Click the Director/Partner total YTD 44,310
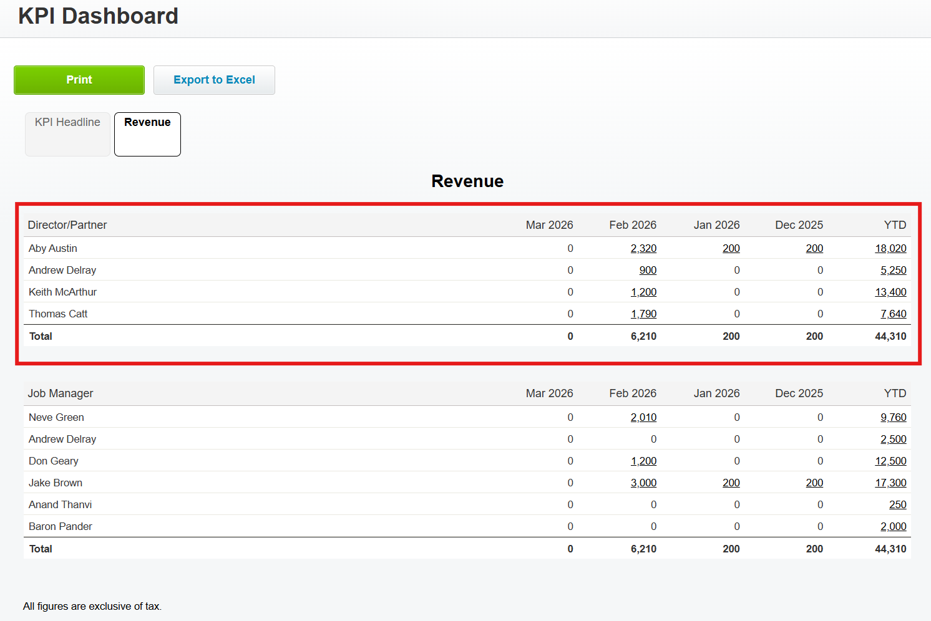This screenshot has height=621, width=931. point(890,336)
